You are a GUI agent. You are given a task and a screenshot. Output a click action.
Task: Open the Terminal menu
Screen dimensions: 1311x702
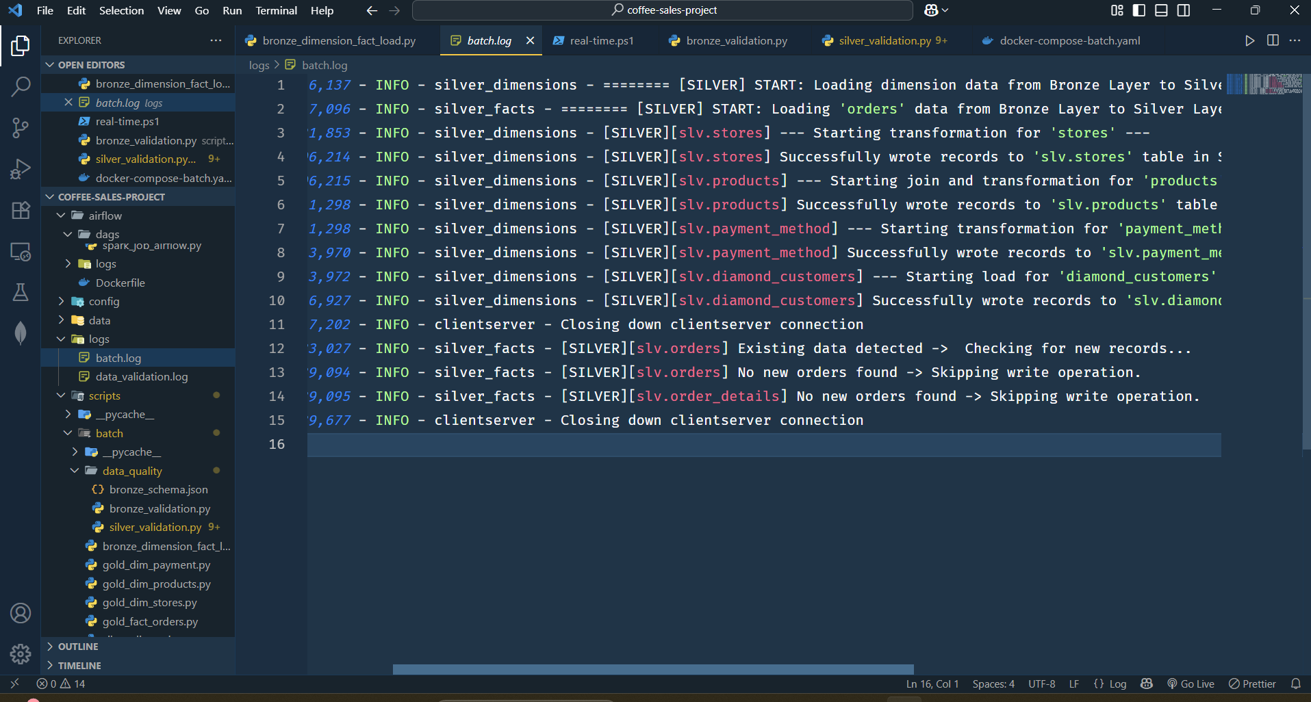276,10
